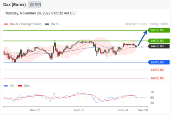Toggle the MA 50 legend label
The height and width of the screenshot is (115, 171).
[55, 24]
